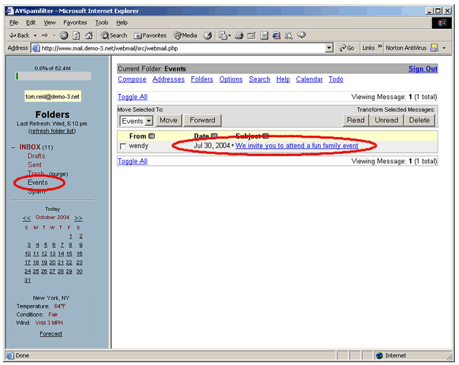
Task: Expand the address bar URL dropdown
Action: (329, 48)
